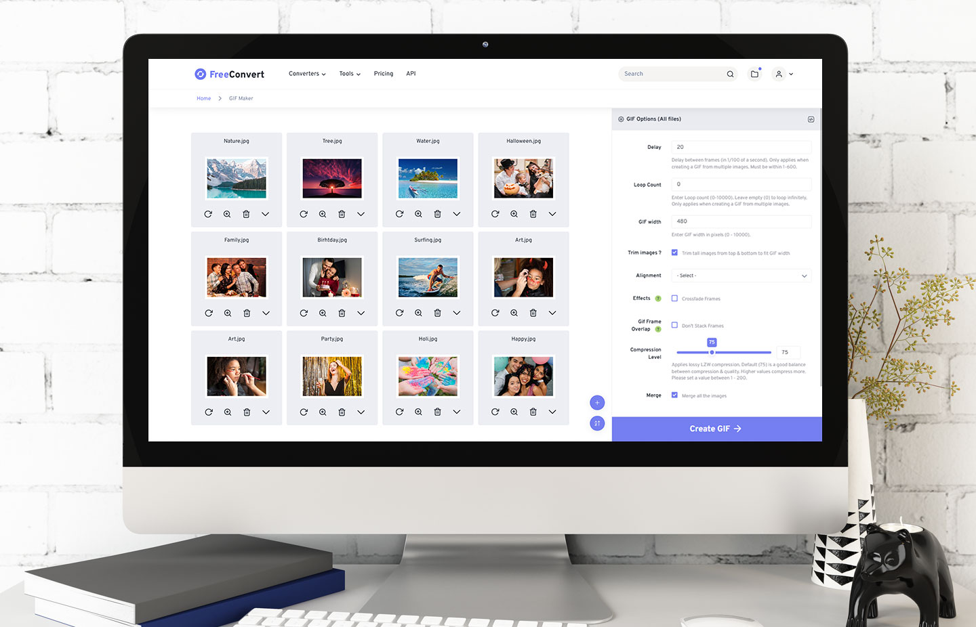Rotate the Surfing.jpg image
The width and height of the screenshot is (976, 627).
point(399,313)
